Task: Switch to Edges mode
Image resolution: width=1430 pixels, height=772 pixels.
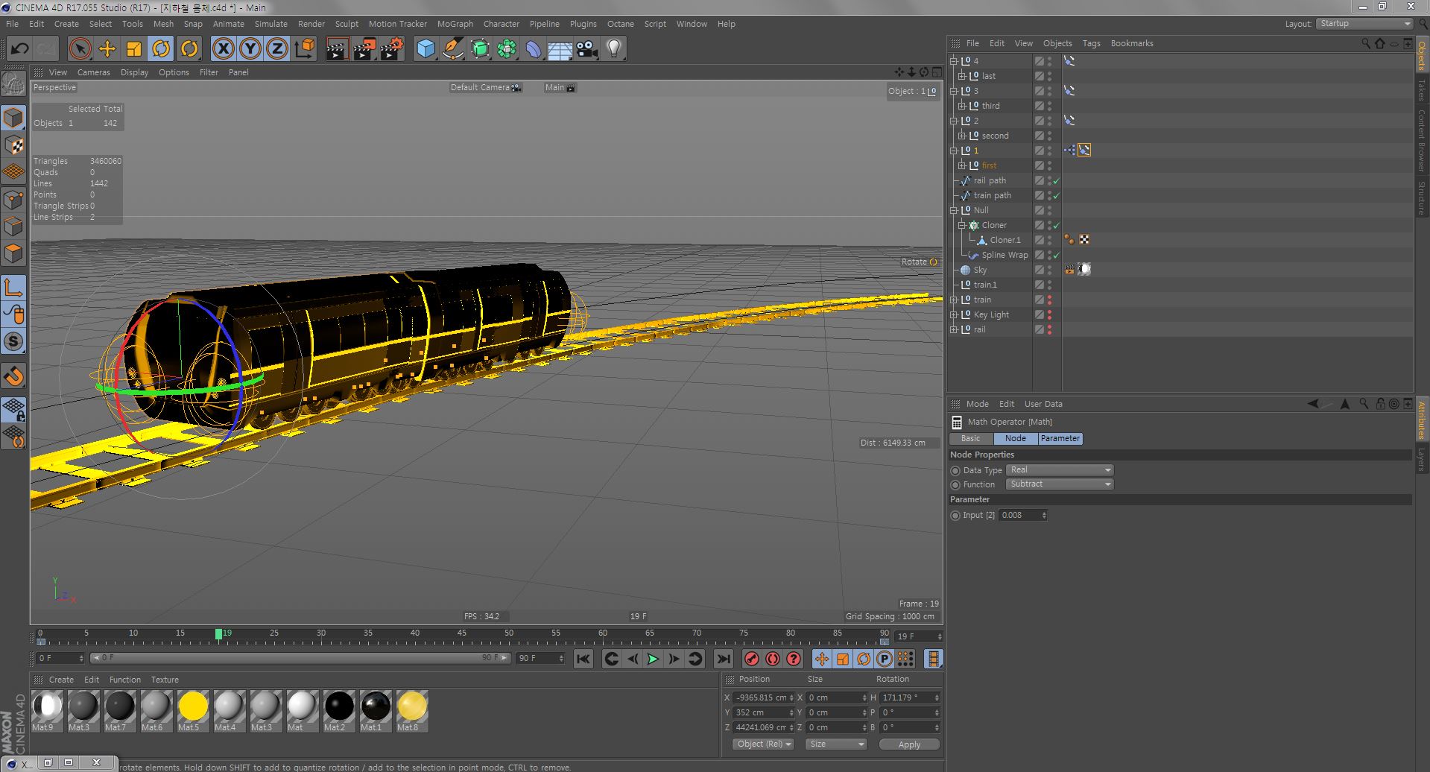Action: tap(13, 226)
